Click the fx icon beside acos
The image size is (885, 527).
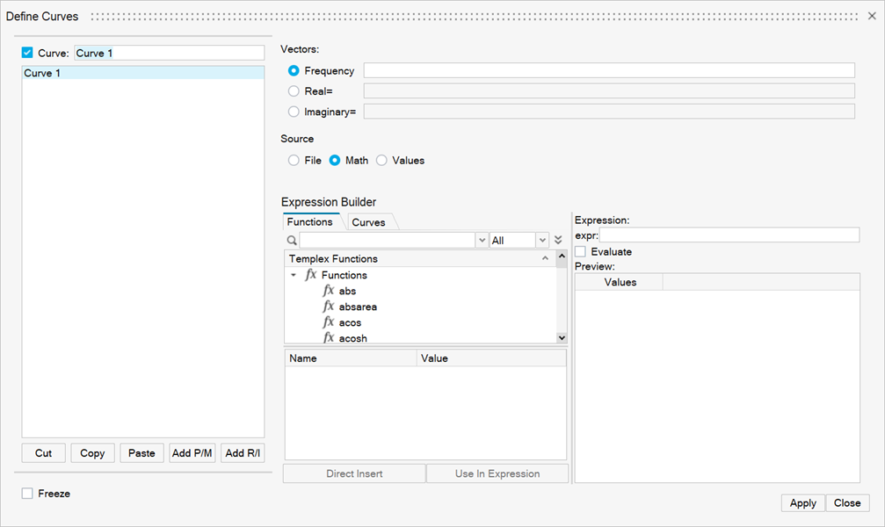328,322
